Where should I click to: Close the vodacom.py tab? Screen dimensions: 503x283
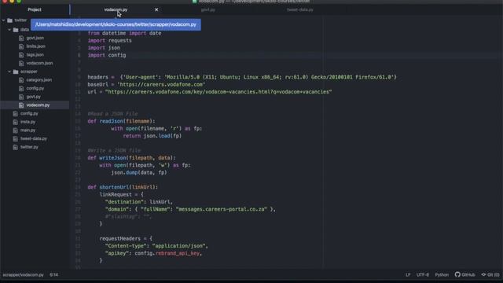point(156,9)
